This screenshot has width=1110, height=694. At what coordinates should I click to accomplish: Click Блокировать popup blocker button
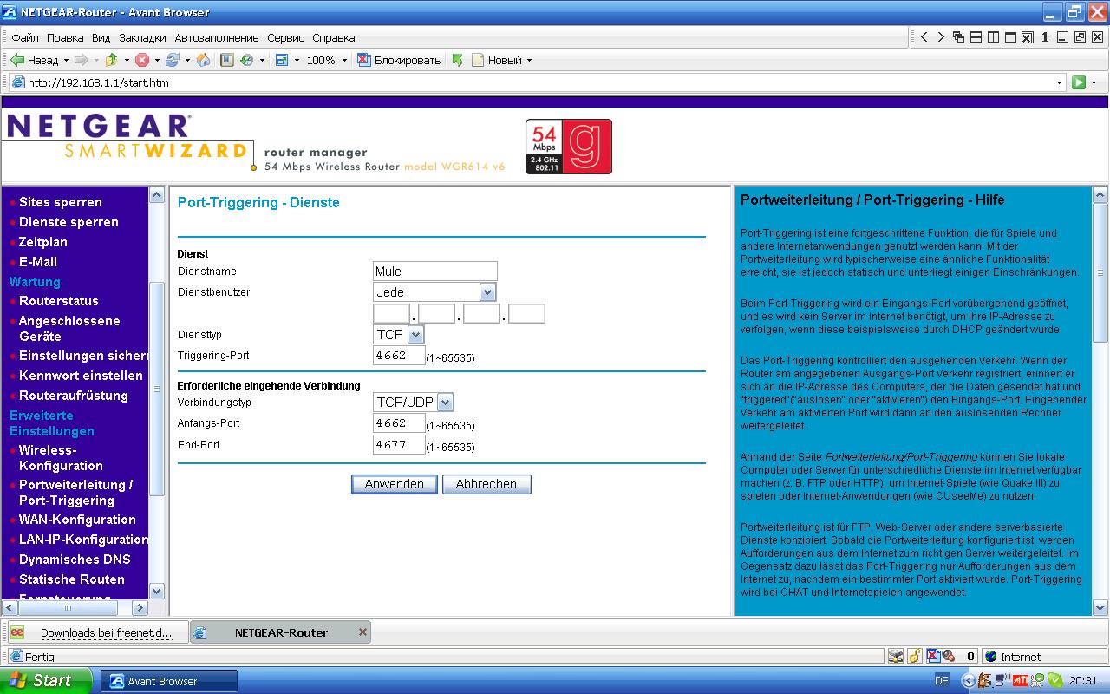[x=399, y=60]
